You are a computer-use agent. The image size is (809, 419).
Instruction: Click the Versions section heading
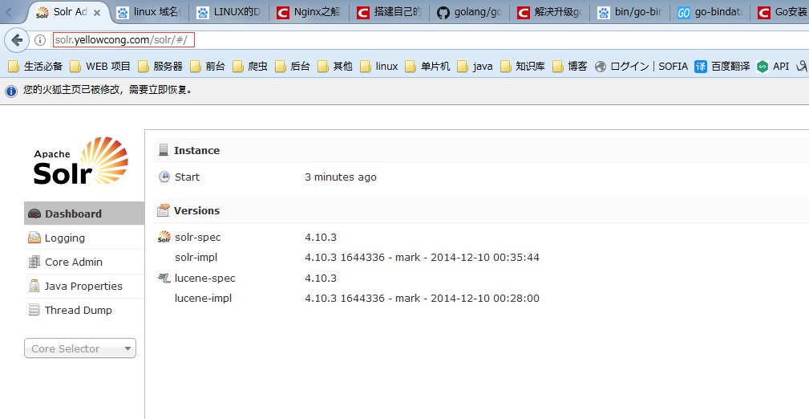[196, 210]
